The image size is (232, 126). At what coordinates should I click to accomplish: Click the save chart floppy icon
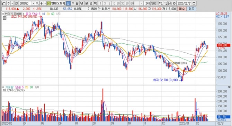(x=170, y=3)
